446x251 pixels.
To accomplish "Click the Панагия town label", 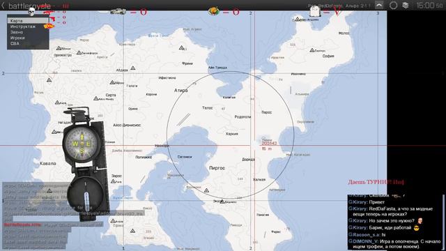I will [263, 215].
